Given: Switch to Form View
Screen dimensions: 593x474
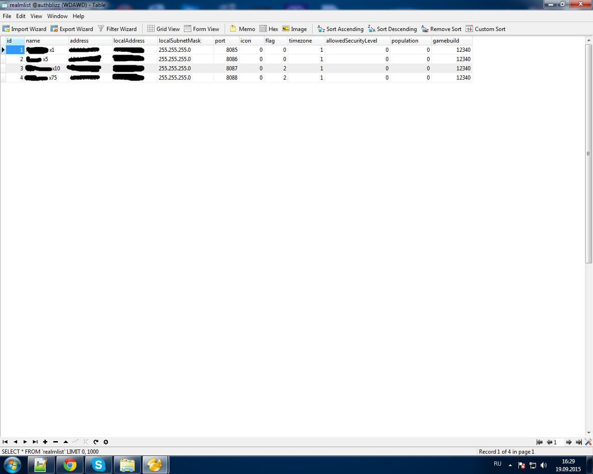Looking at the screenshot, I should point(202,29).
